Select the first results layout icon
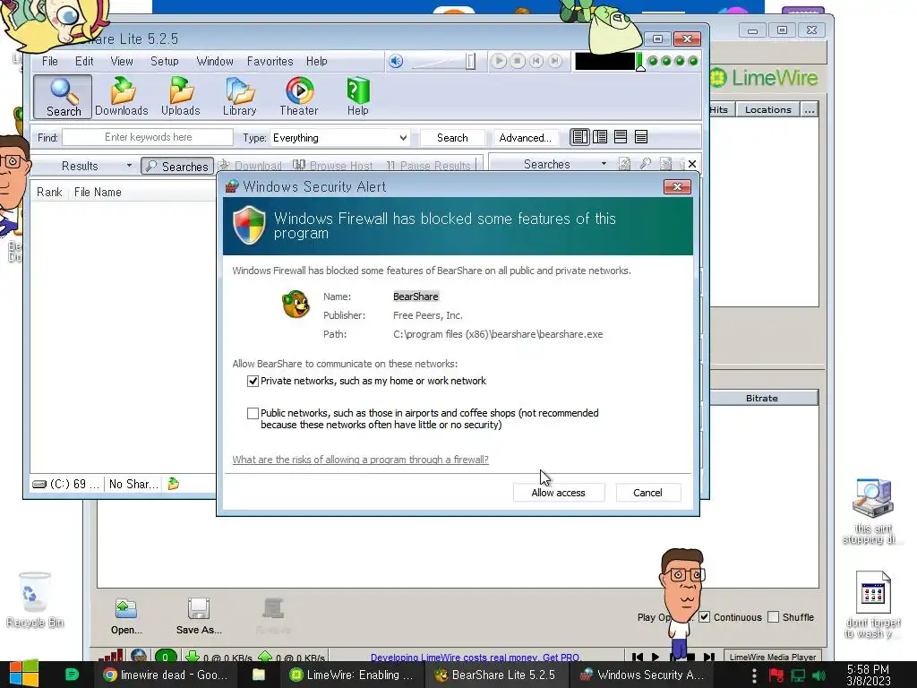The width and height of the screenshot is (917, 688). coord(579,137)
